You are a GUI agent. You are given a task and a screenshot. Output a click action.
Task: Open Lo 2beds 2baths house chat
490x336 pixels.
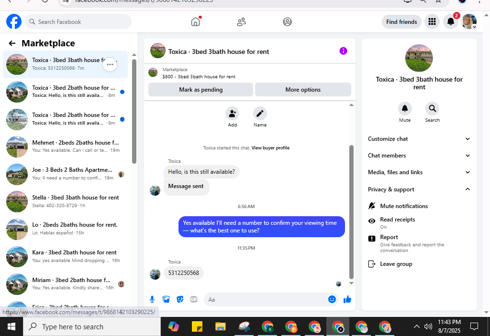click(x=65, y=229)
